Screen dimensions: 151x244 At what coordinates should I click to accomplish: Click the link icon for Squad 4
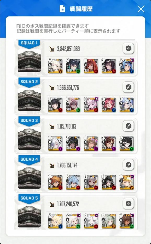point(128,165)
